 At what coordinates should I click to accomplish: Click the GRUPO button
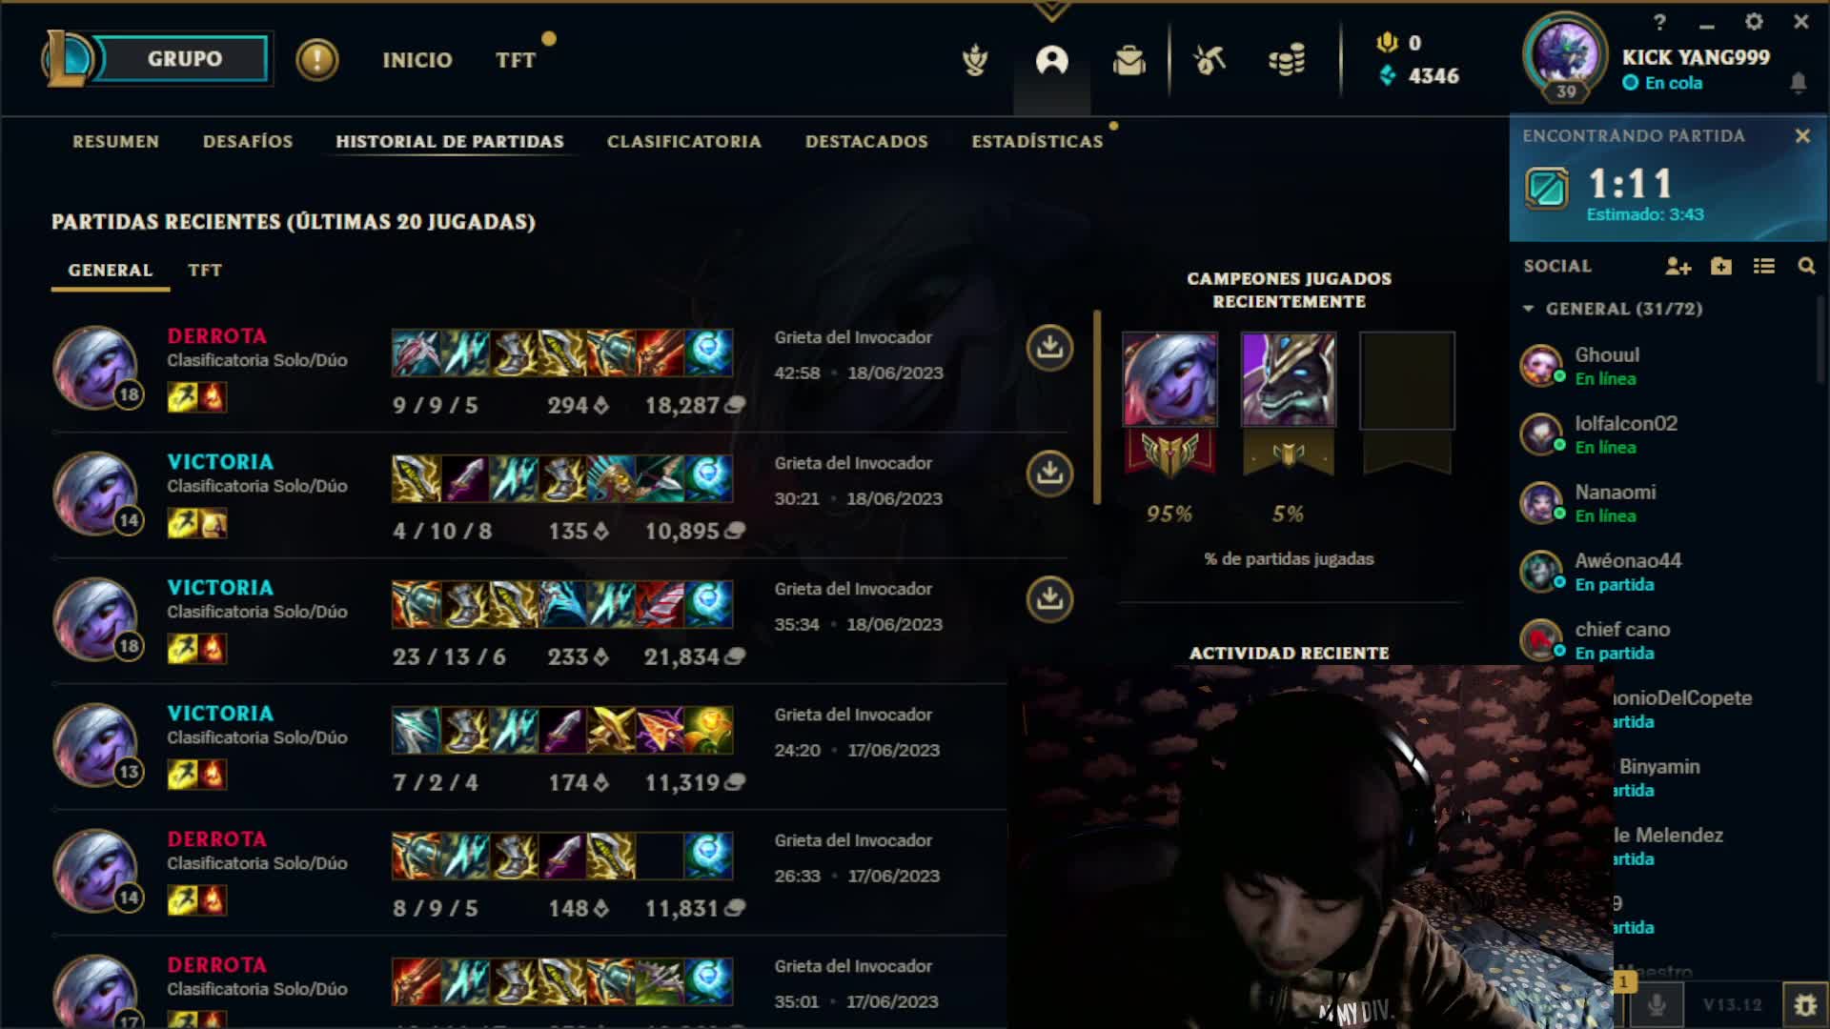pyautogui.click(x=184, y=59)
